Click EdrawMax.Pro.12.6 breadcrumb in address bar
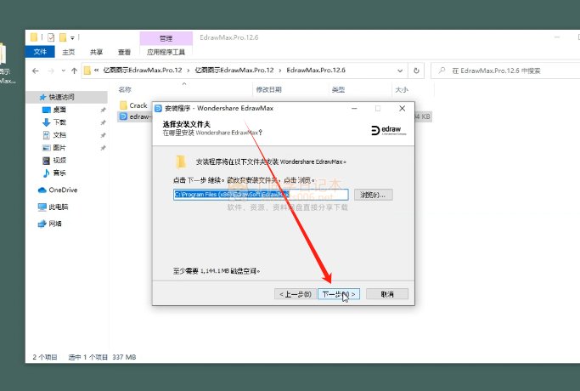The width and height of the screenshot is (580, 391). 316,70
